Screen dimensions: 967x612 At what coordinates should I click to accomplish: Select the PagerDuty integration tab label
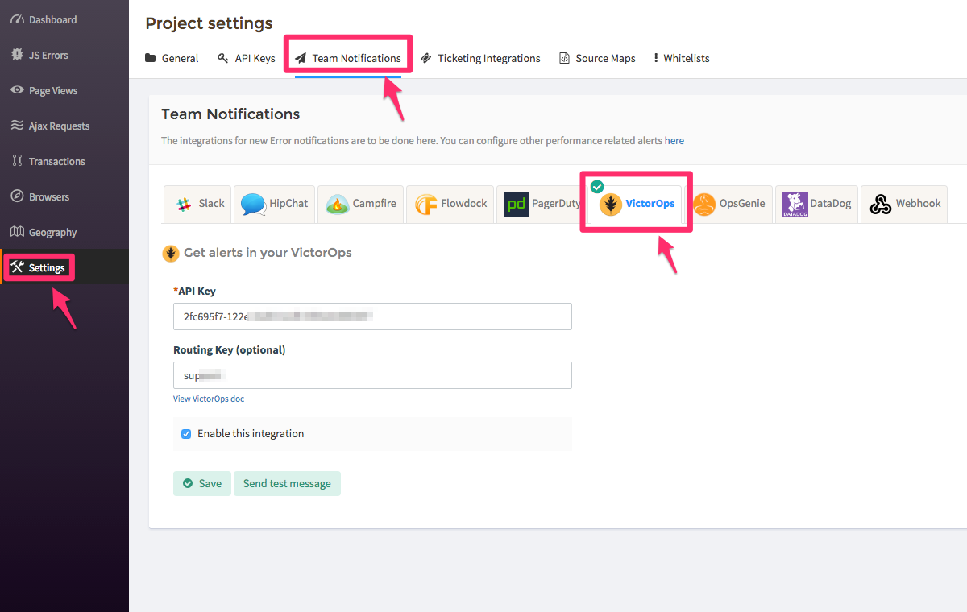[x=556, y=204]
